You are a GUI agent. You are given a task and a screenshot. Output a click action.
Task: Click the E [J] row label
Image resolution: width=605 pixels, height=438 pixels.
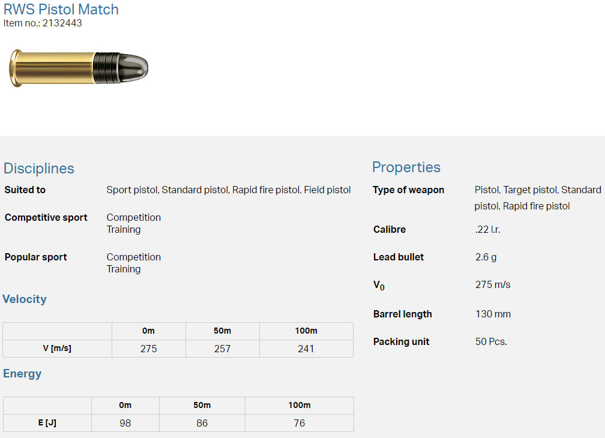pyautogui.click(x=47, y=423)
